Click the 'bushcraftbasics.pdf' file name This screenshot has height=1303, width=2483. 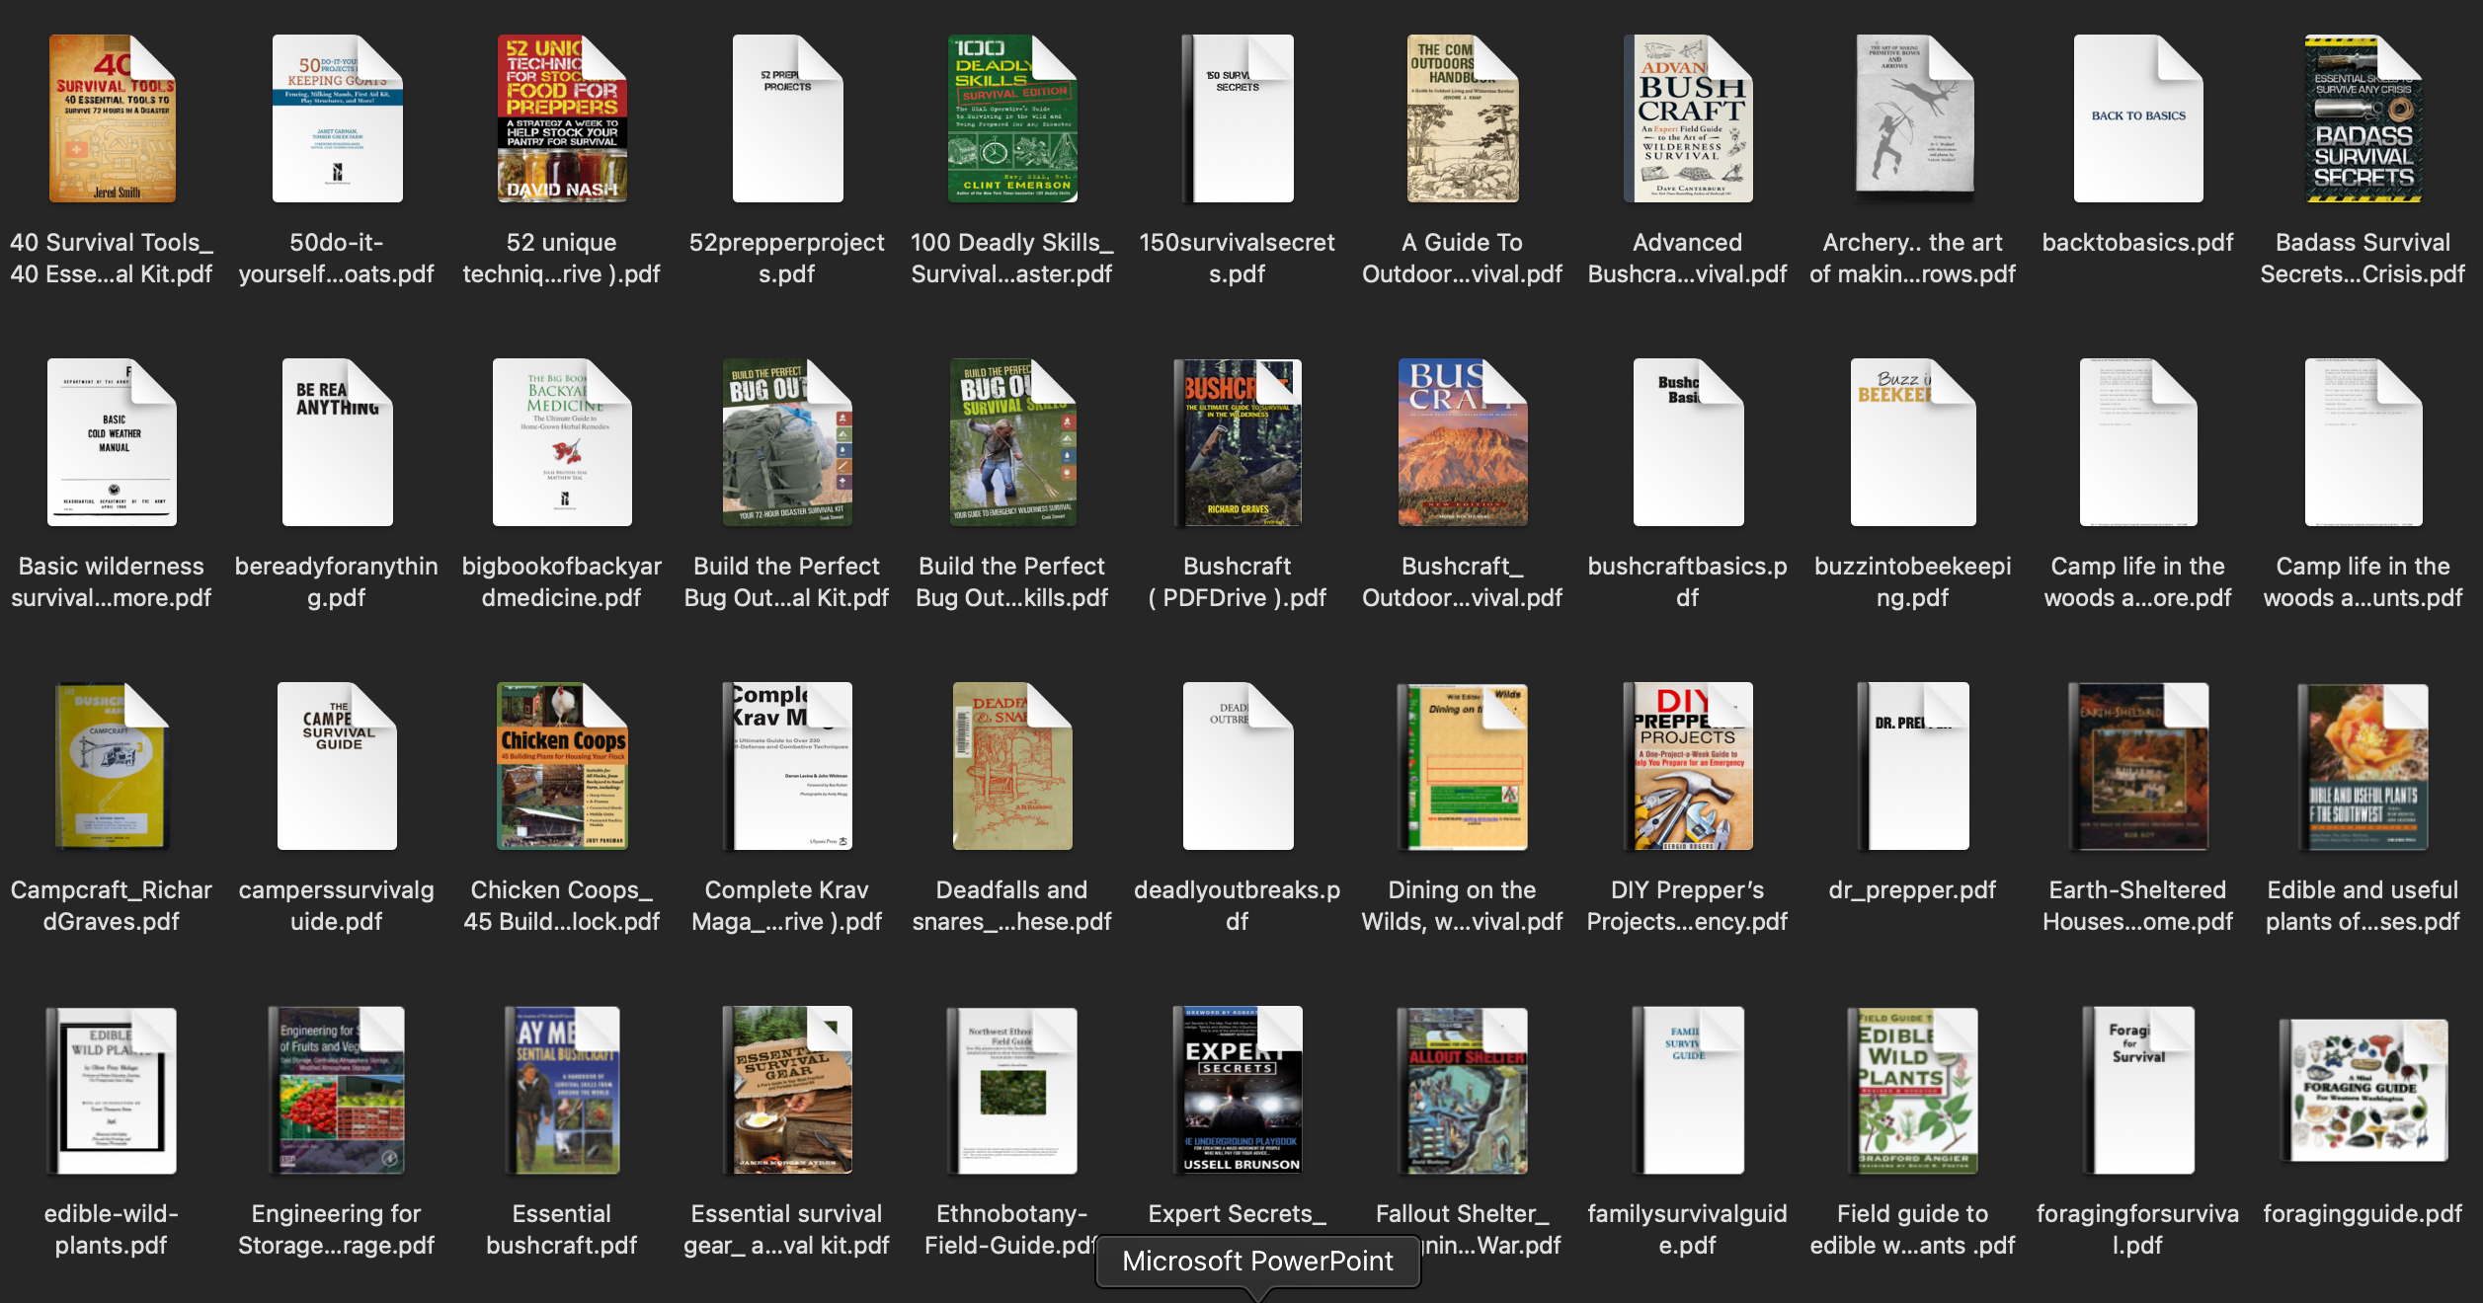click(x=1688, y=581)
